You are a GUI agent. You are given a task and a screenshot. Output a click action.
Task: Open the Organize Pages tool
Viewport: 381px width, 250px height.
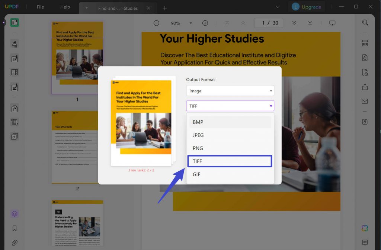[14, 108]
